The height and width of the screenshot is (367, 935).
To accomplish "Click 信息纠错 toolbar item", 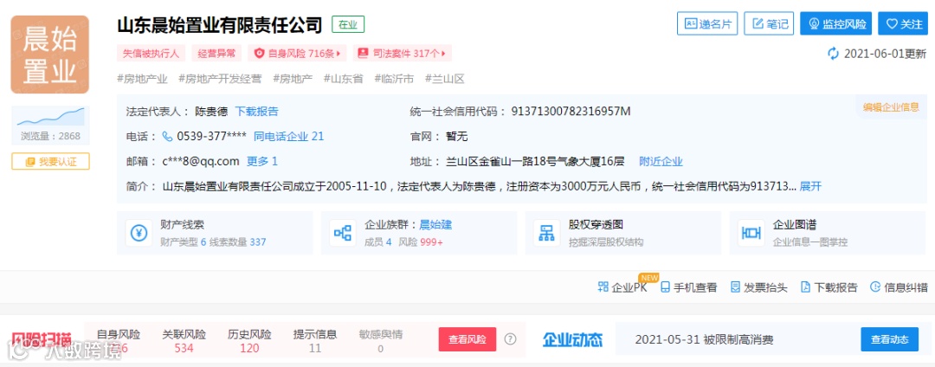I will (x=900, y=287).
